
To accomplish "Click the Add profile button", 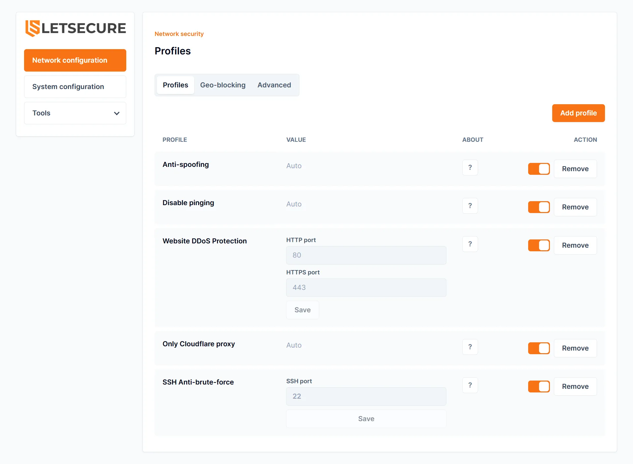I will [579, 113].
